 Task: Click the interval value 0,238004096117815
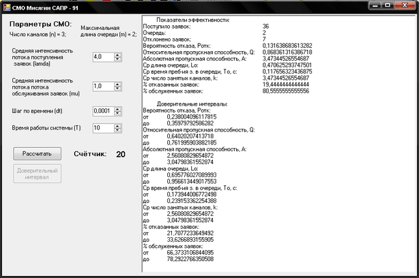192,117
